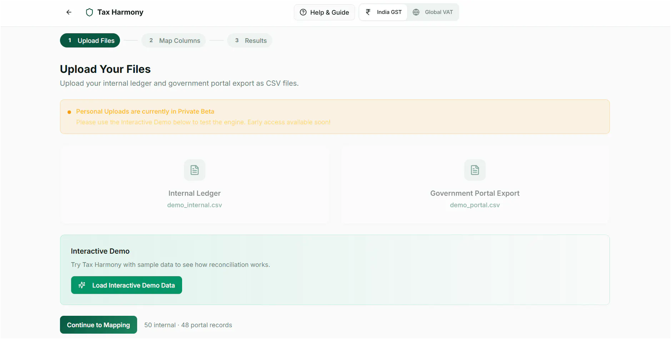671x339 pixels.
Task: Switch to India GST mode
Action: click(x=383, y=12)
